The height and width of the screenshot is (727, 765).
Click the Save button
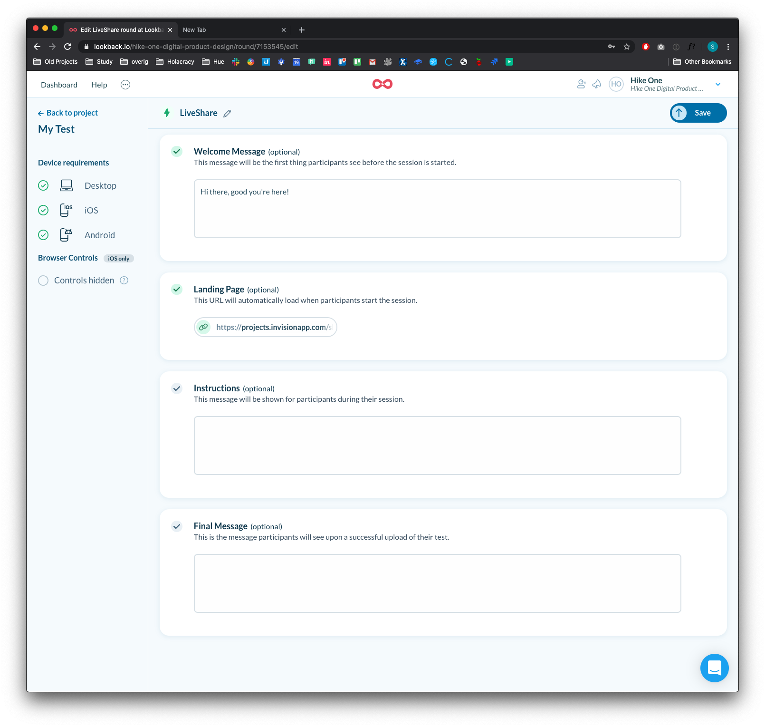(x=698, y=113)
